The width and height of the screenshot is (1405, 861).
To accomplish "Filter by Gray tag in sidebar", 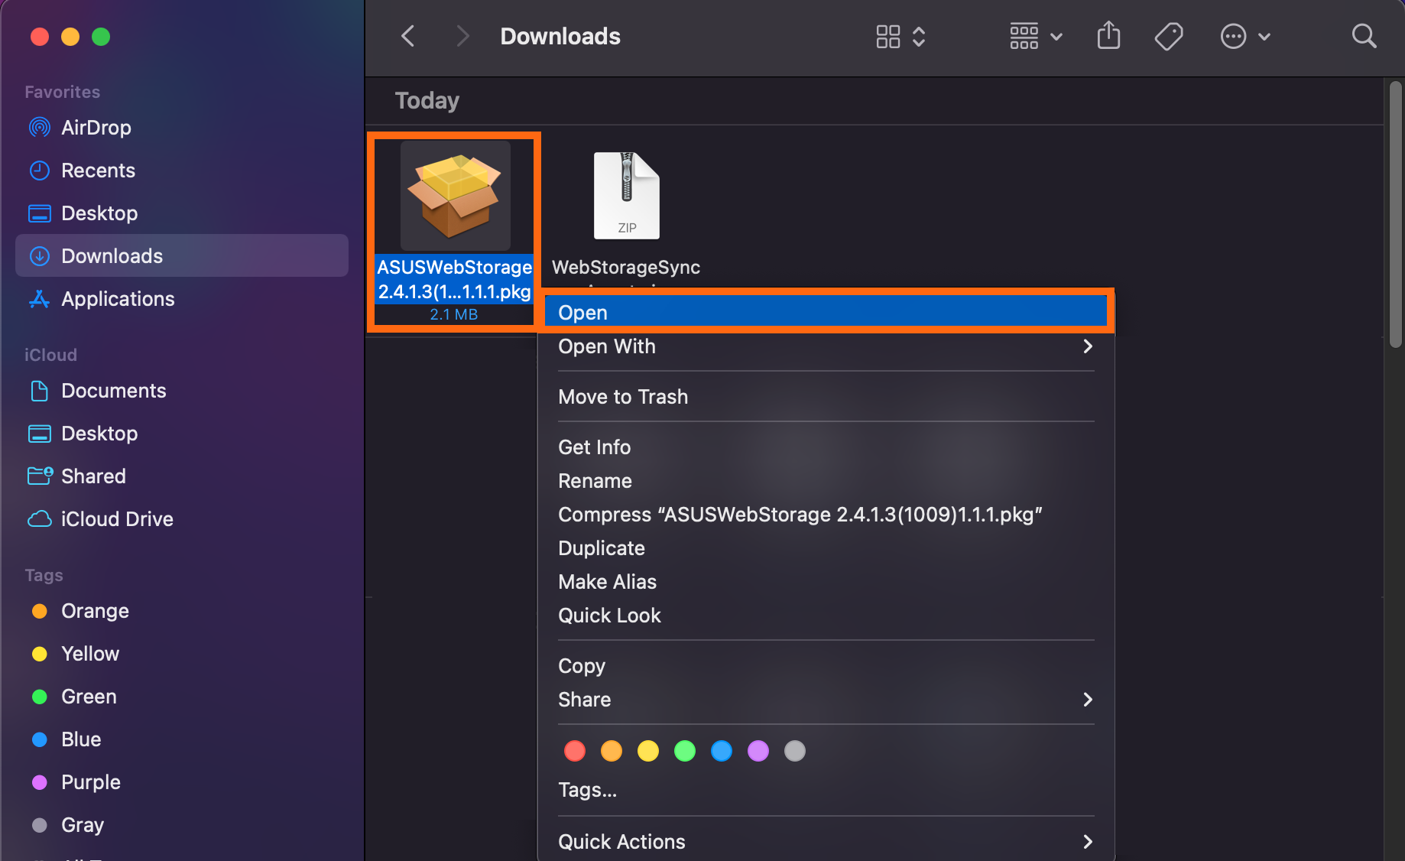I will (182, 825).
